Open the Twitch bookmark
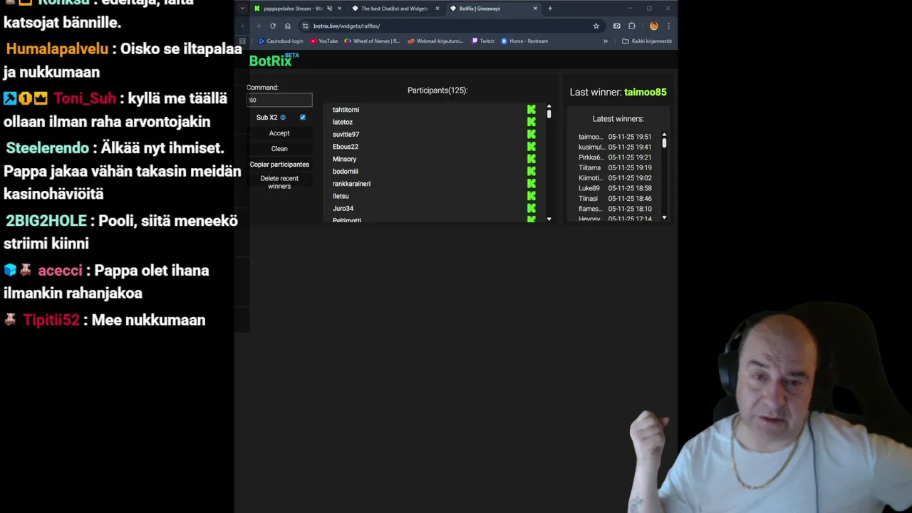 (482, 41)
